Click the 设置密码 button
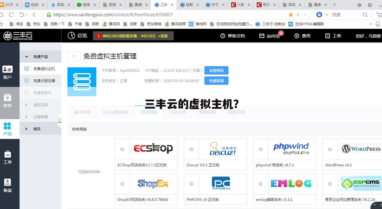Screen dimensions: 382x209 click(x=216, y=70)
